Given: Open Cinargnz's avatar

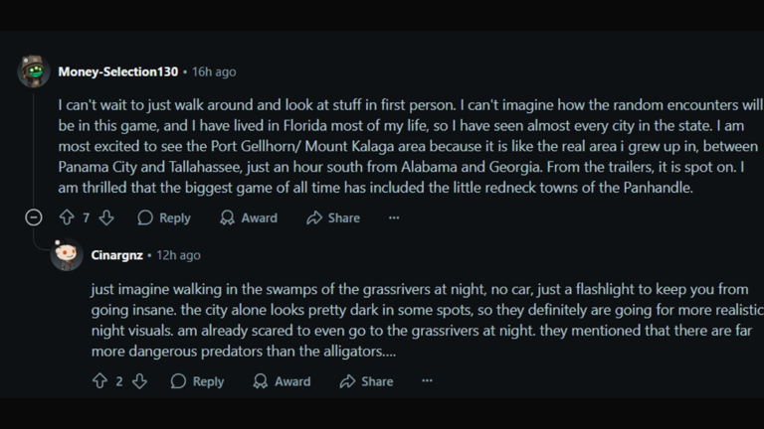Looking at the screenshot, I should [x=67, y=255].
